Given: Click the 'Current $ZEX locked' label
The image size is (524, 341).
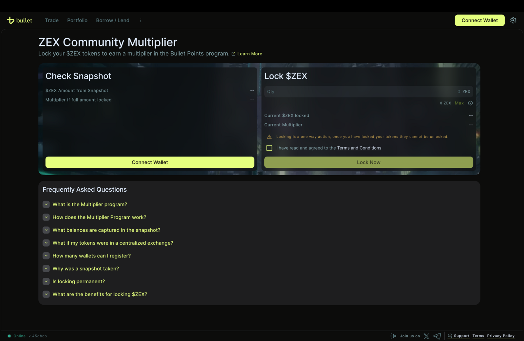Looking at the screenshot, I should 287,116.
